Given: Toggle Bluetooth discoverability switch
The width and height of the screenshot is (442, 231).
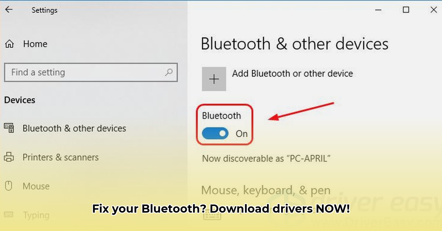Looking at the screenshot, I should 215,134.
